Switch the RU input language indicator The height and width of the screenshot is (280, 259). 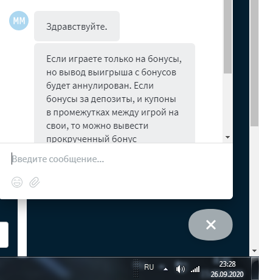[149, 267]
